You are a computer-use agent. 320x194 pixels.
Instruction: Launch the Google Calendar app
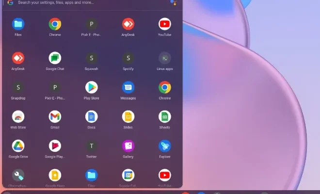click(128, 175)
